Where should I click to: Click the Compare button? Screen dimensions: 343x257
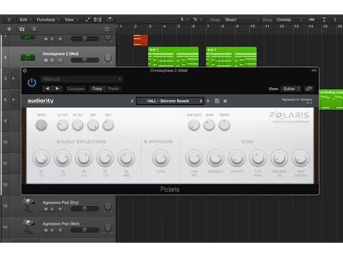(x=76, y=89)
